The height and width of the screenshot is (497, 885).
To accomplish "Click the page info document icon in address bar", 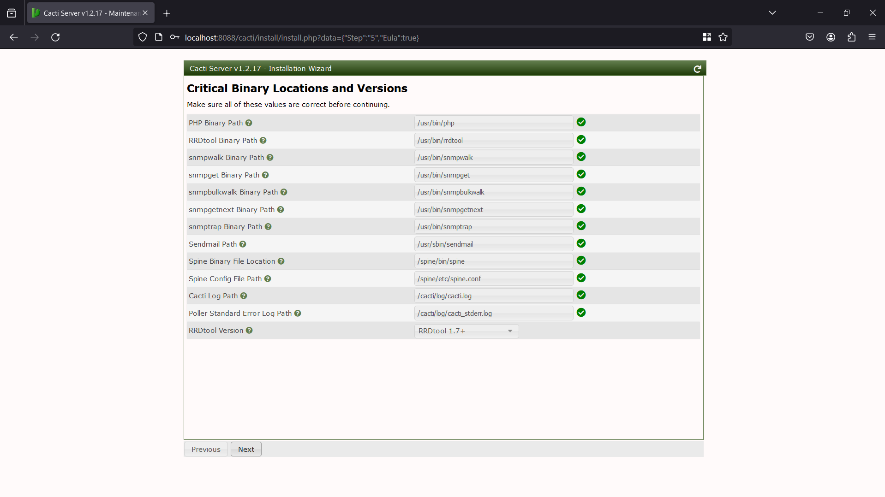I will pyautogui.click(x=159, y=37).
